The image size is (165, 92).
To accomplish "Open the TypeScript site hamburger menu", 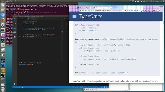I will coord(75,16).
